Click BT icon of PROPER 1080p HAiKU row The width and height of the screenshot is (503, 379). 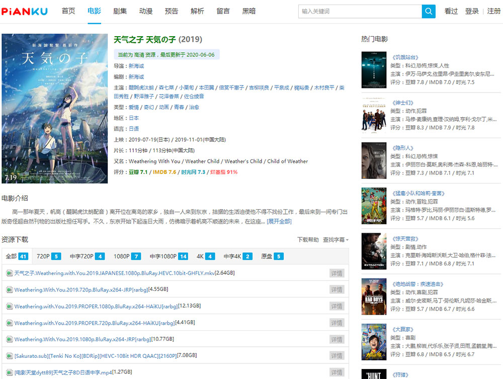9,306
